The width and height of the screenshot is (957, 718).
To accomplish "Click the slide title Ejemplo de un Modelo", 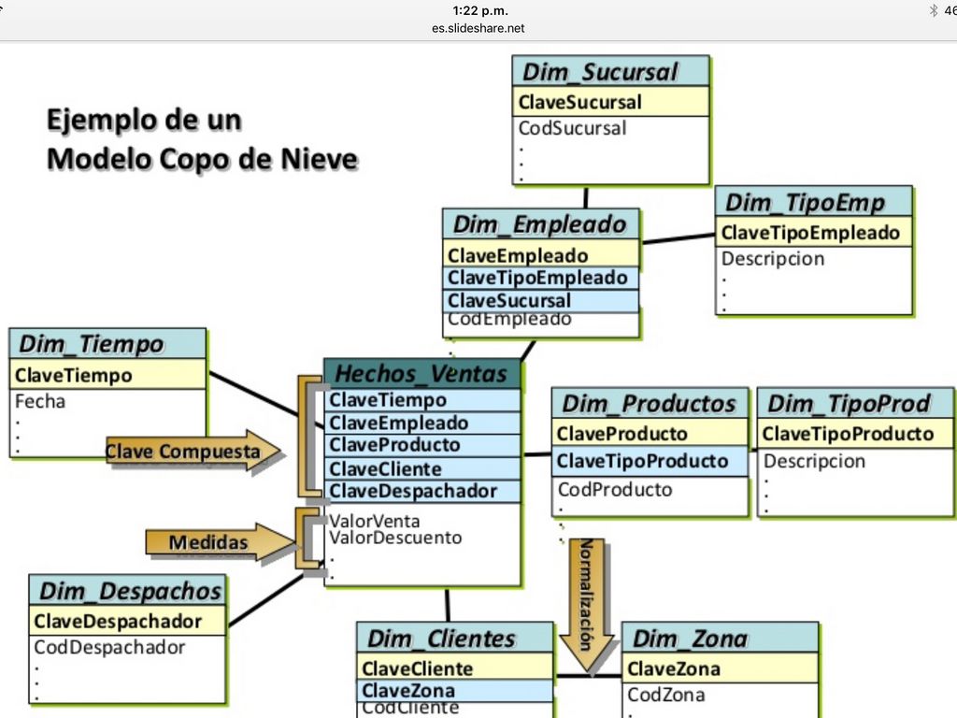I will click(x=202, y=139).
